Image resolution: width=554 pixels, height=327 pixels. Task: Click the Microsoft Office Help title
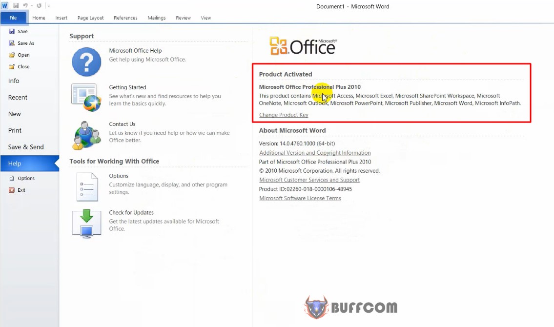tap(135, 50)
